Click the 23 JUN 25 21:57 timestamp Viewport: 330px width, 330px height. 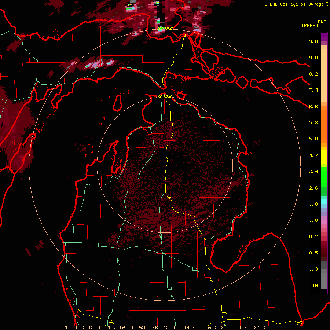246,327
